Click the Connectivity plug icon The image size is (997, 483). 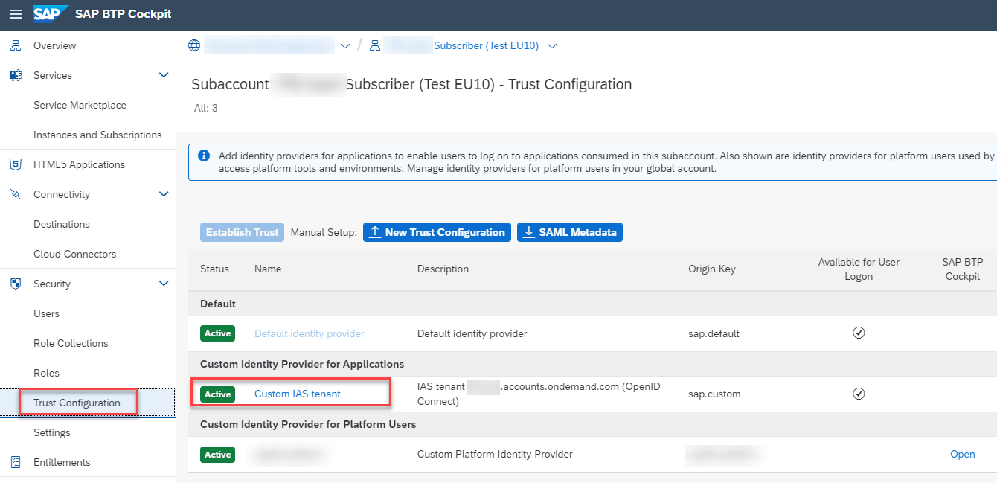[16, 194]
